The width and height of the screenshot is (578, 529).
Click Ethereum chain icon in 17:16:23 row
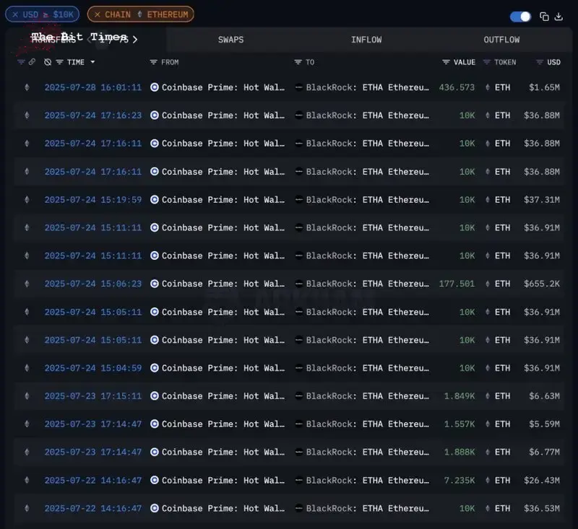[x=27, y=115]
